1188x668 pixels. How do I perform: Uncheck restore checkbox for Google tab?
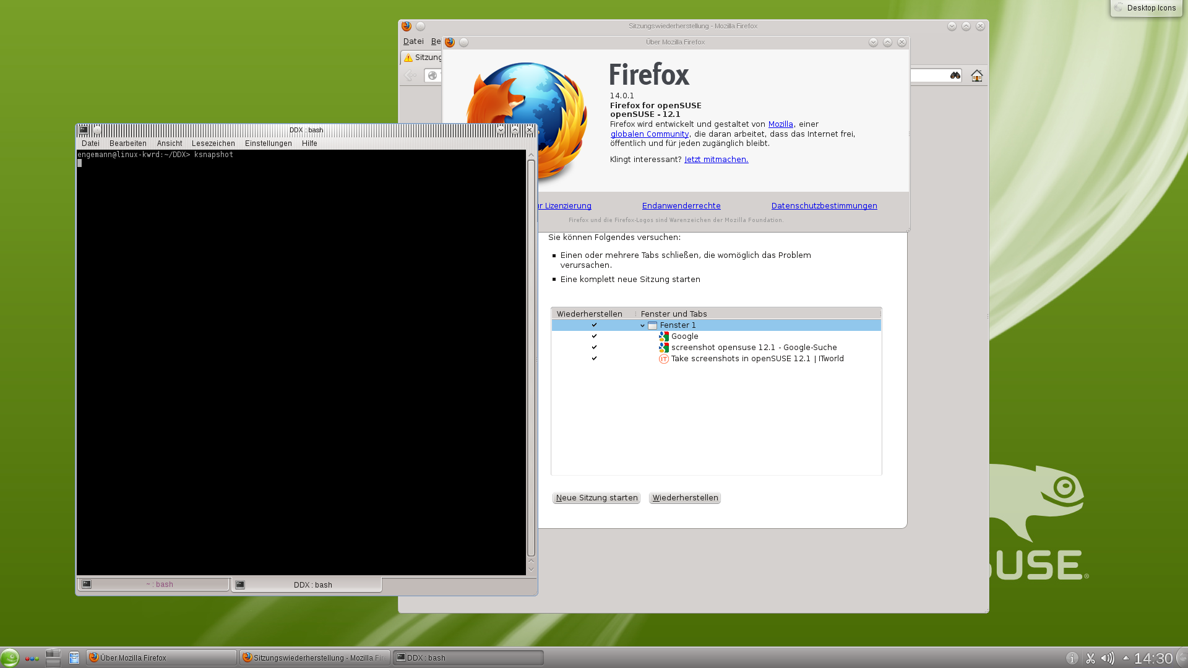594,336
